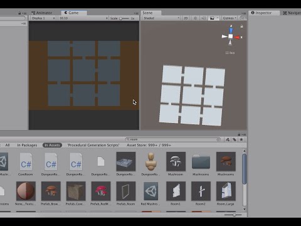Toggle 2D mode in Scene view
The width and height of the screenshot is (301, 226).
pyautogui.click(x=186, y=18)
